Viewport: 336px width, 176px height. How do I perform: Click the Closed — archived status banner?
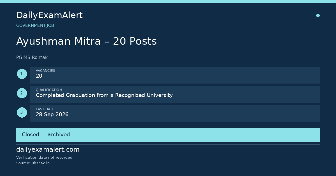click(168, 135)
